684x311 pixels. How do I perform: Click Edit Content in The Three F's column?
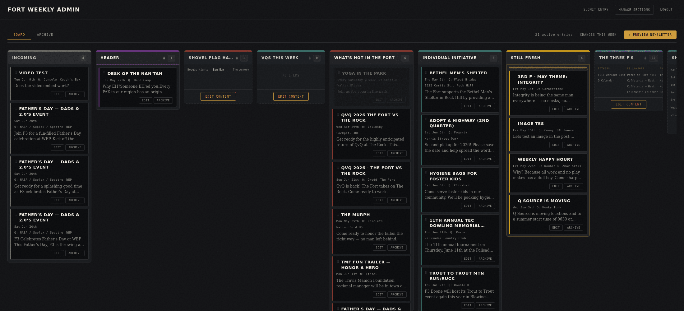[629, 104]
